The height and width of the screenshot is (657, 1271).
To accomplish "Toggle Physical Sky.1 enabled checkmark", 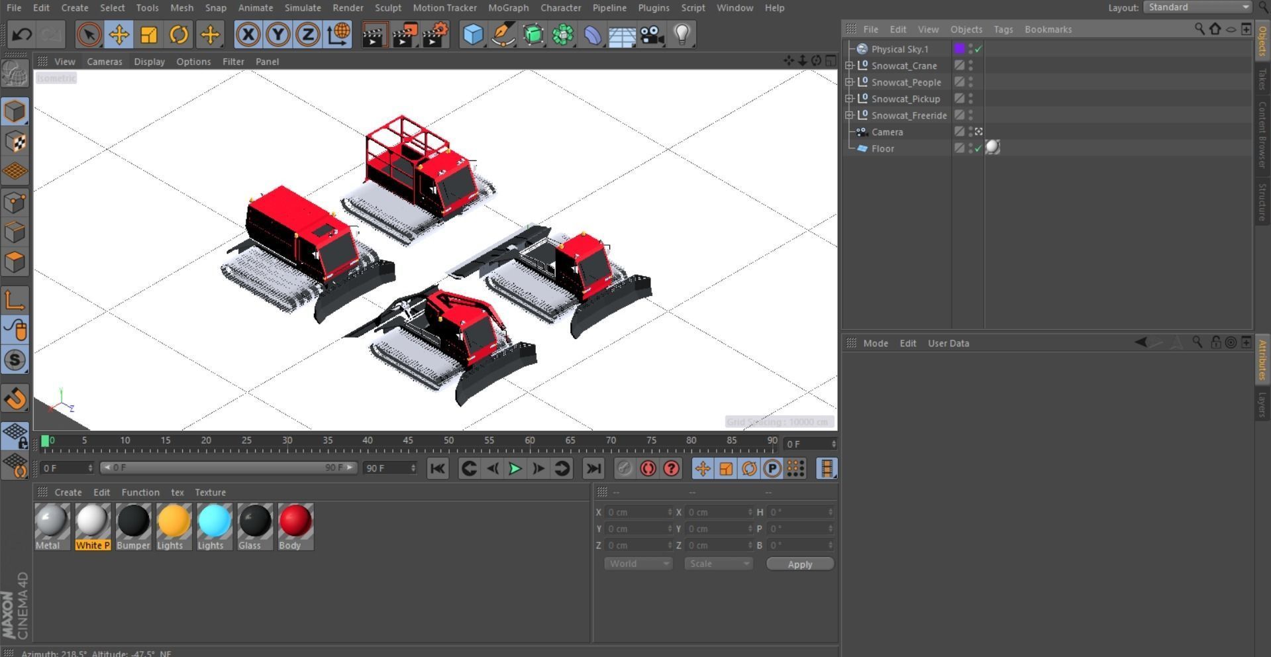I will 978,49.
